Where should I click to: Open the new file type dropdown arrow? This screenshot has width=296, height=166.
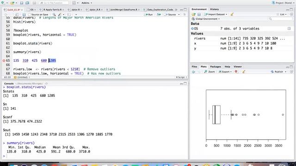(7, 3)
